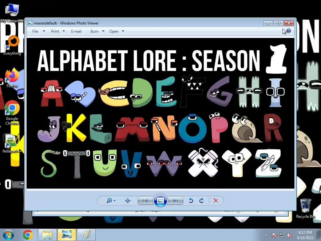Expand the File menu dropdown arrow
The height and width of the screenshot is (241, 321).
tap(44, 31)
